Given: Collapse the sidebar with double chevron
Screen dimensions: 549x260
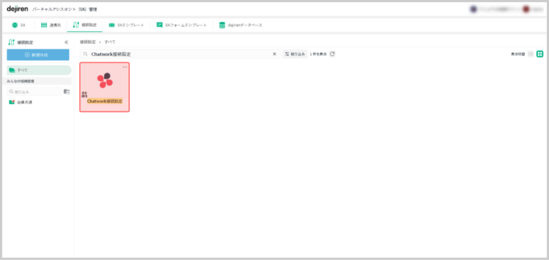Looking at the screenshot, I should click(66, 42).
